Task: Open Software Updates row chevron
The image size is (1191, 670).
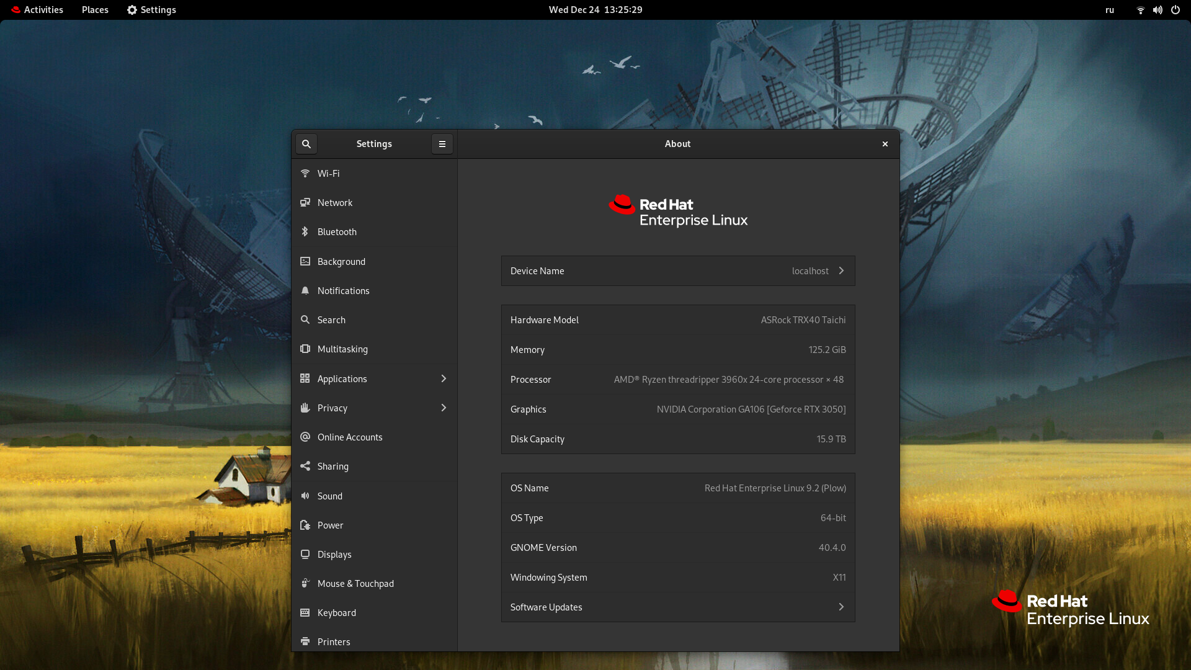Action: pyautogui.click(x=841, y=607)
